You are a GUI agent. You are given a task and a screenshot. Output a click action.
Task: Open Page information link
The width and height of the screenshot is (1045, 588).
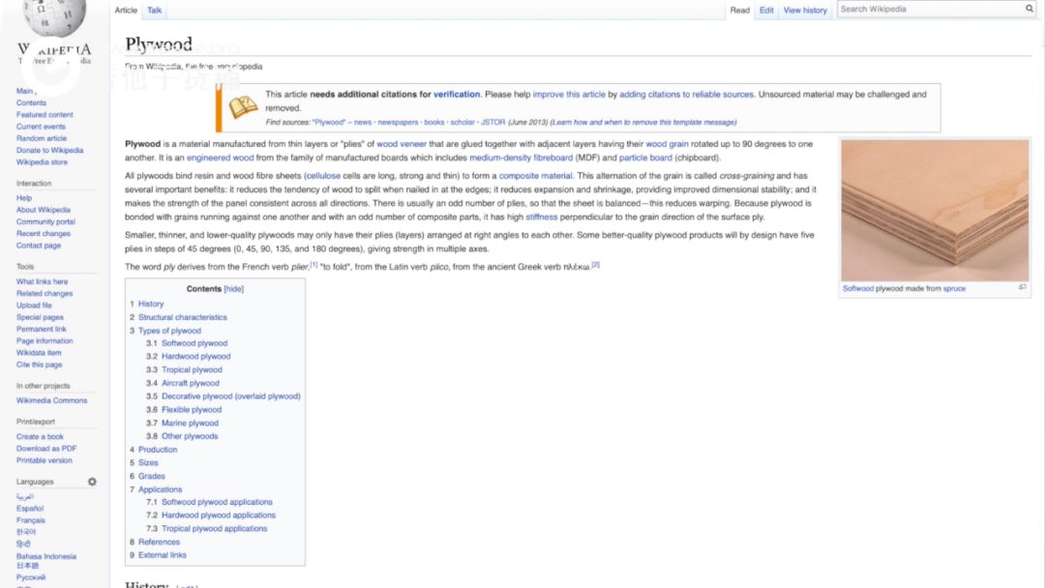pyautogui.click(x=45, y=341)
